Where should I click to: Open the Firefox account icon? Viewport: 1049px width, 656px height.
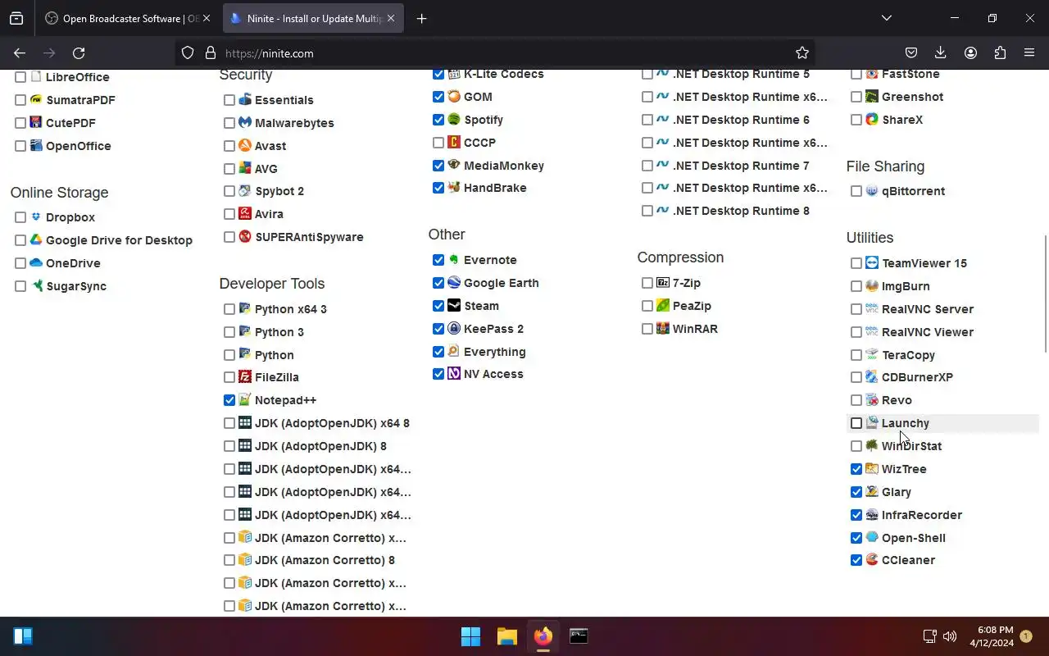tap(970, 52)
